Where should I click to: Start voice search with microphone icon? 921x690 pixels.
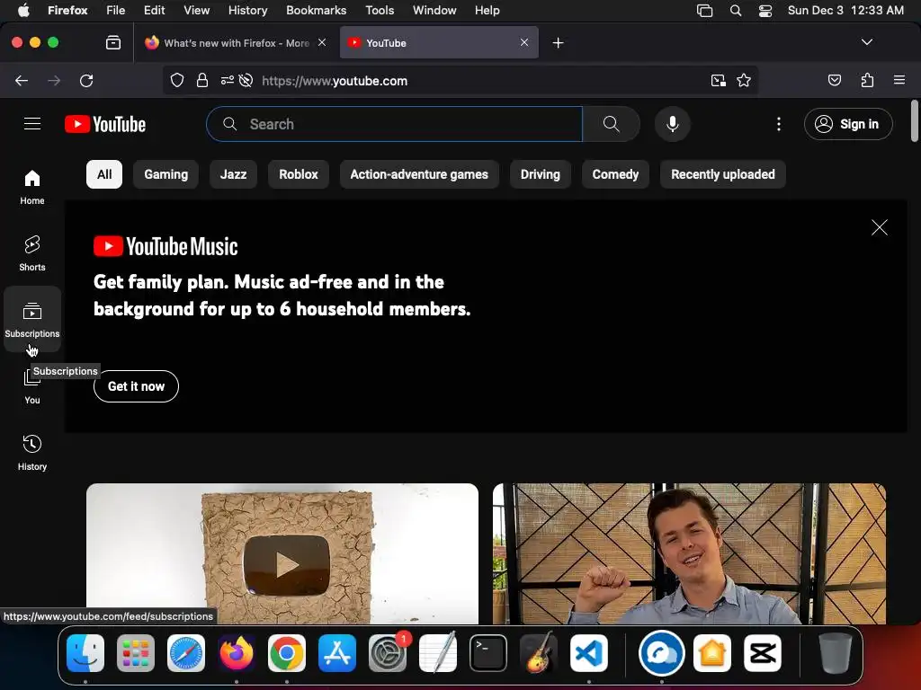tap(673, 124)
